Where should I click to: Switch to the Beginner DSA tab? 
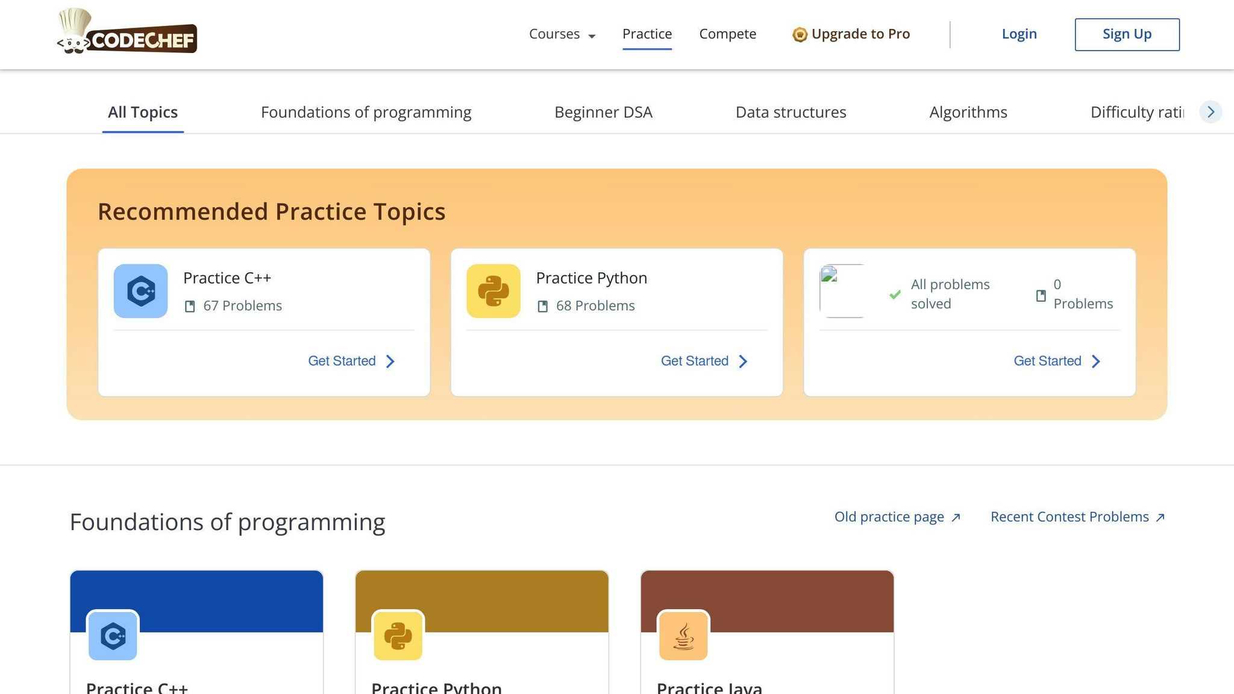coord(603,112)
